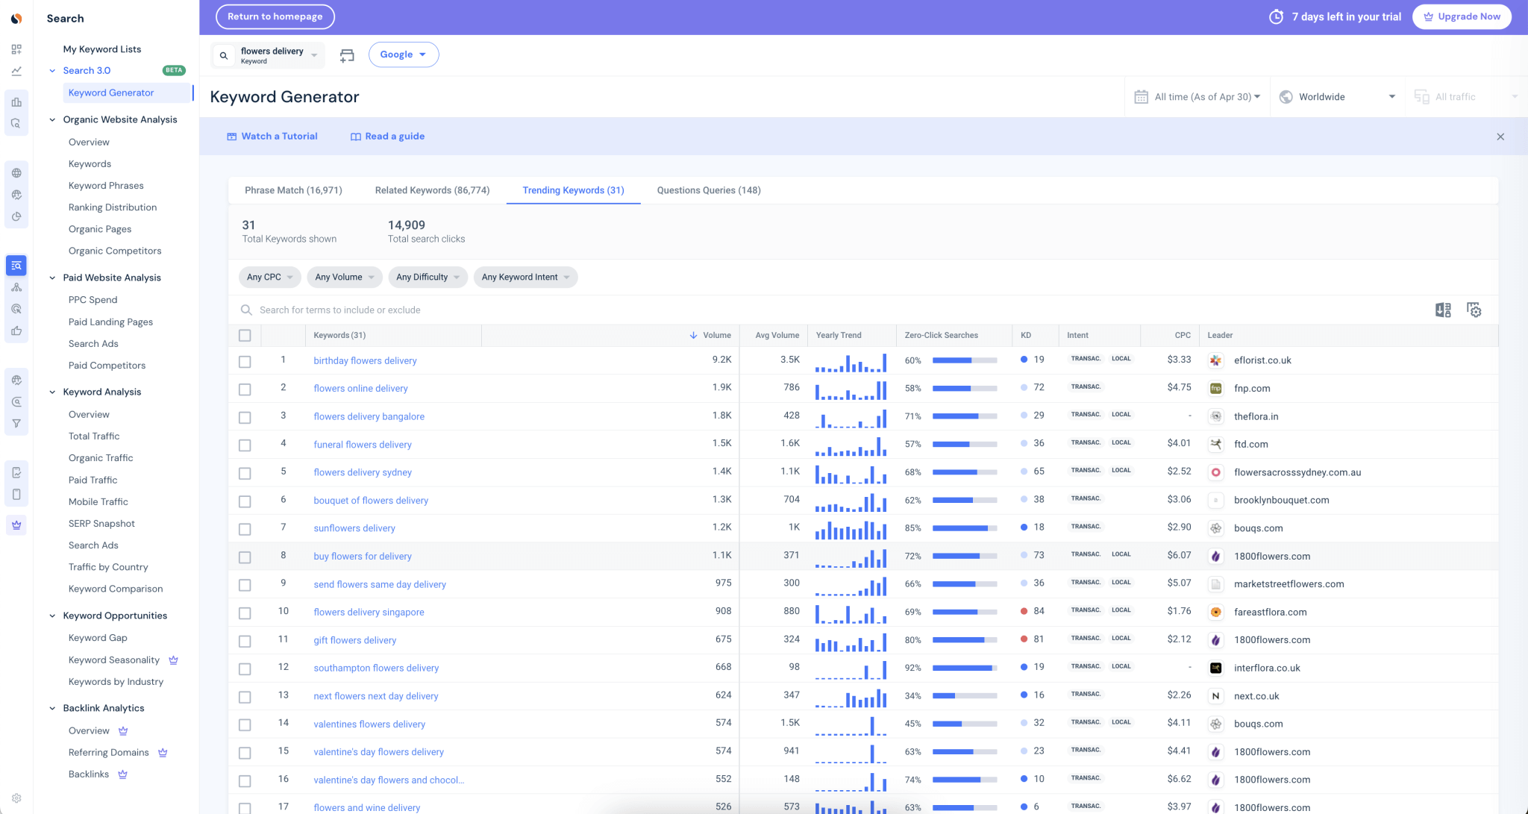1528x814 pixels.
Task: Open the Google search engine dropdown
Action: 403,54
